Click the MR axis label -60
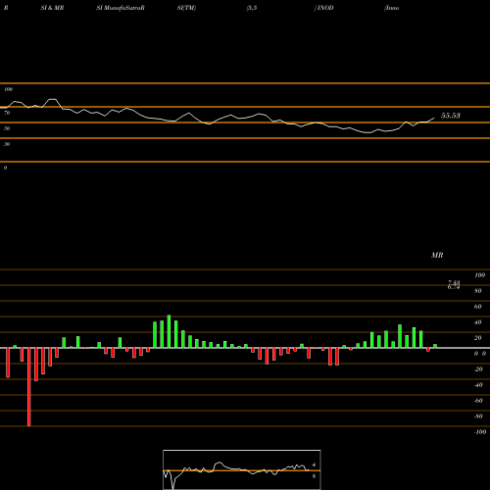 click(x=478, y=401)
